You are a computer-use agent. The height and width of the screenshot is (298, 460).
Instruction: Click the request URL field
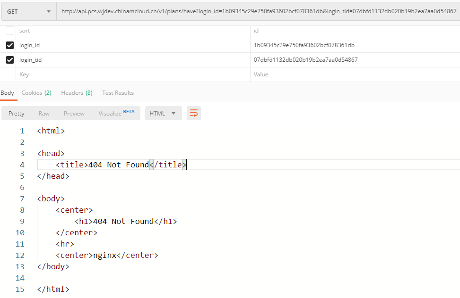click(259, 11)
